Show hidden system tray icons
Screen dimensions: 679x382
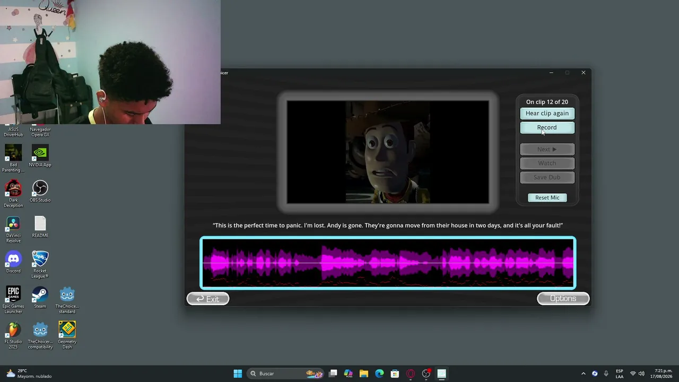[584, 374]
